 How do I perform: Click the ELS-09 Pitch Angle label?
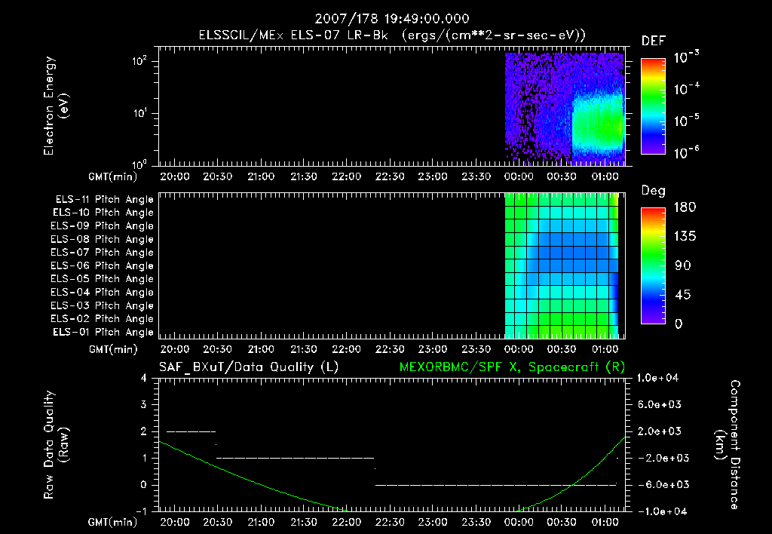coord(103,226)
